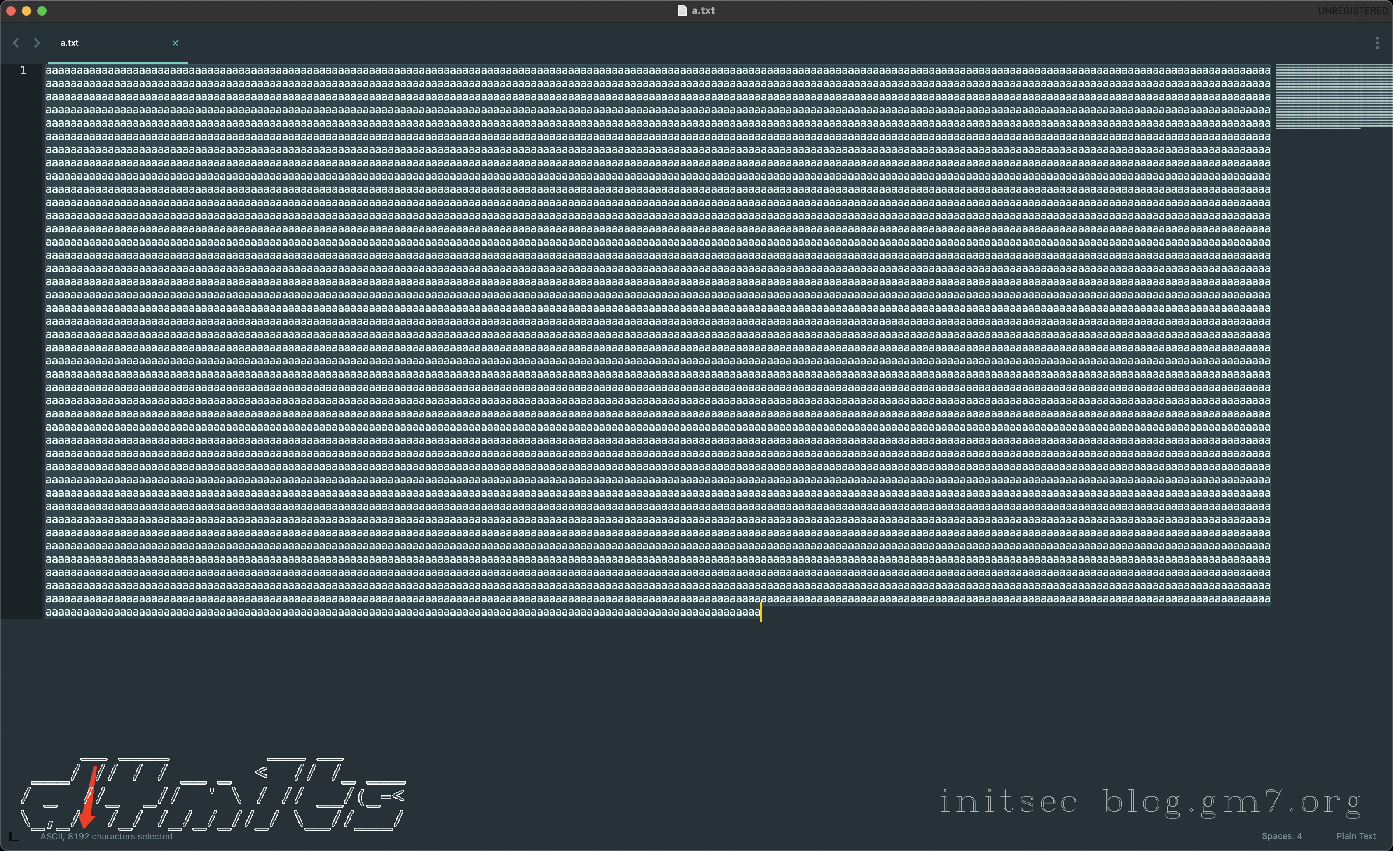Navigate forward using the right arrow icon
Image resolution: width=1393 pixels, height=851 pixels.
tap(37, 42)
